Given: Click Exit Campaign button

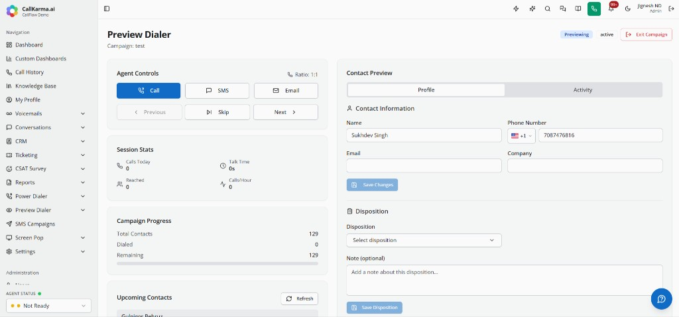Looking at the screenshot, I should 646,34.
